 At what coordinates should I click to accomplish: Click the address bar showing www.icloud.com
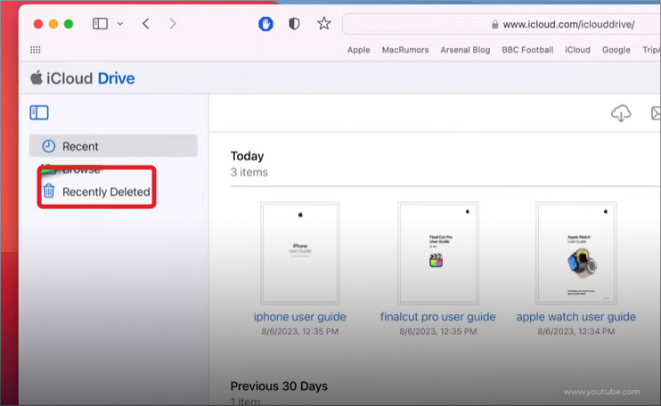click(x=502, y=24)
